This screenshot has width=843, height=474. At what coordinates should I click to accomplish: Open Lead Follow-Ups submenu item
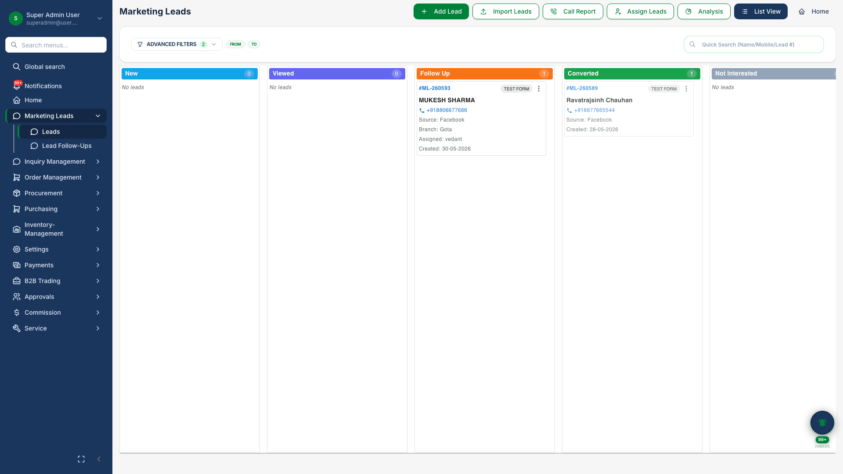[x=62, y=146]
